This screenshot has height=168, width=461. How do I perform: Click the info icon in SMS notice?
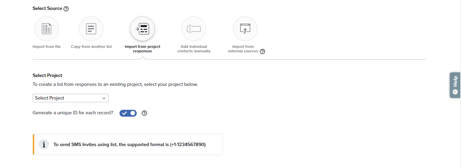tap(43, 144)
